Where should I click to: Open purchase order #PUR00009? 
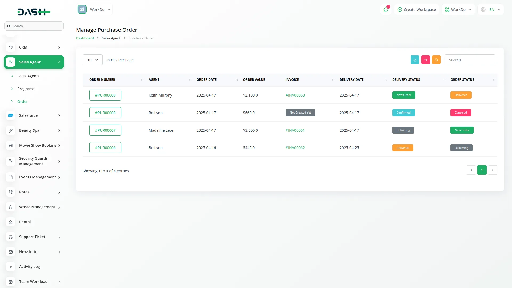[105, 95]
